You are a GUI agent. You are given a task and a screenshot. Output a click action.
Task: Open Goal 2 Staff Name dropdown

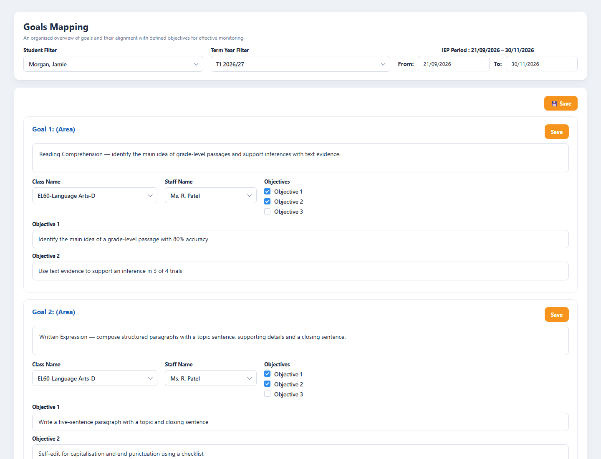210,378
